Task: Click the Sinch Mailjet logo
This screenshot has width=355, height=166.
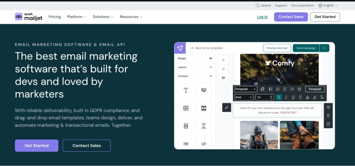Action: [x=28, y=17]
